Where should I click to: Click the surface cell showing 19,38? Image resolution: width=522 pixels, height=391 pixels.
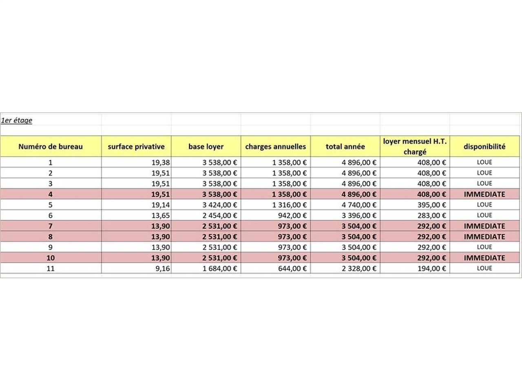coord(160,163)
